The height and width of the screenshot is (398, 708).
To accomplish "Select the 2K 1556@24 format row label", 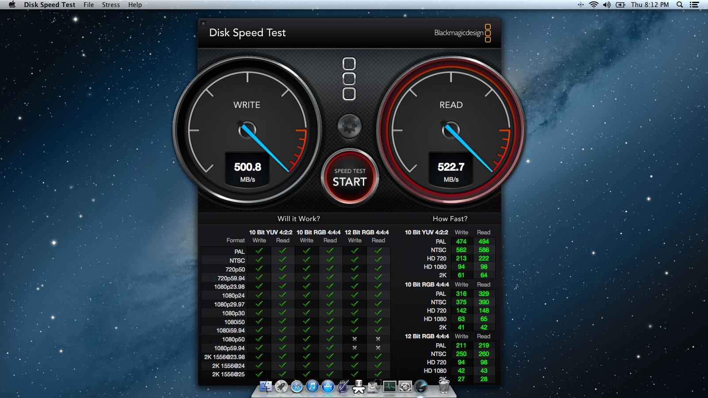I will click(228, 366).
